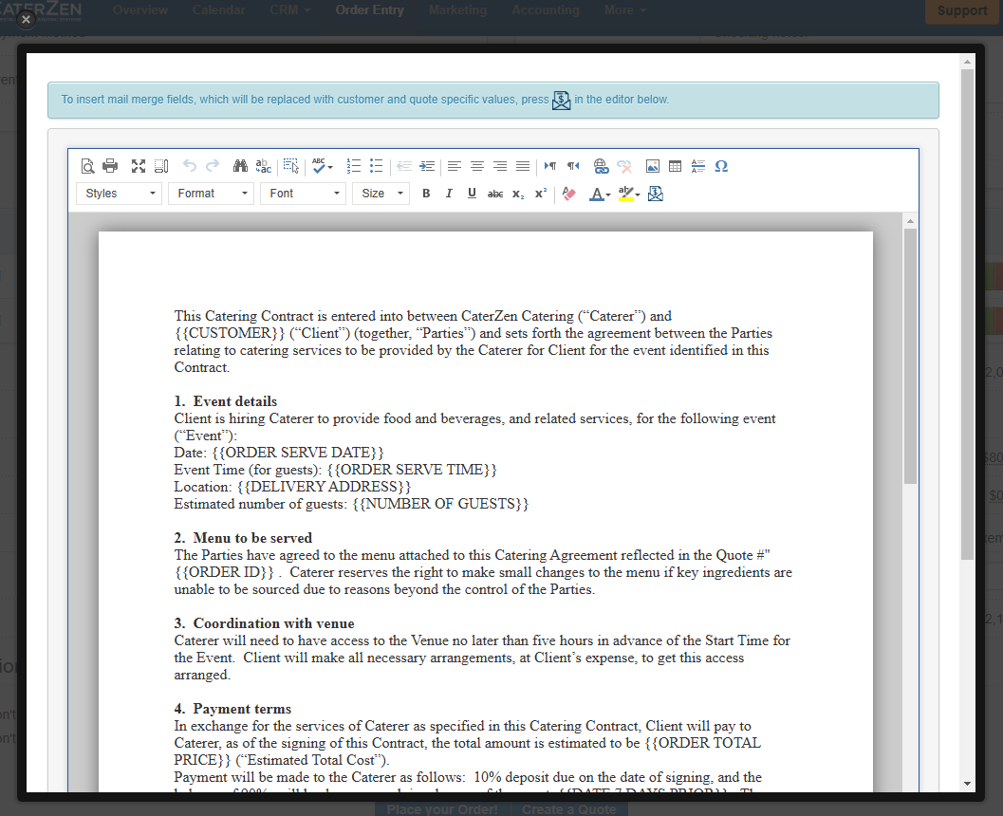1003x816 pixels.
Task: Center align the text
Action: click(477, 166)
